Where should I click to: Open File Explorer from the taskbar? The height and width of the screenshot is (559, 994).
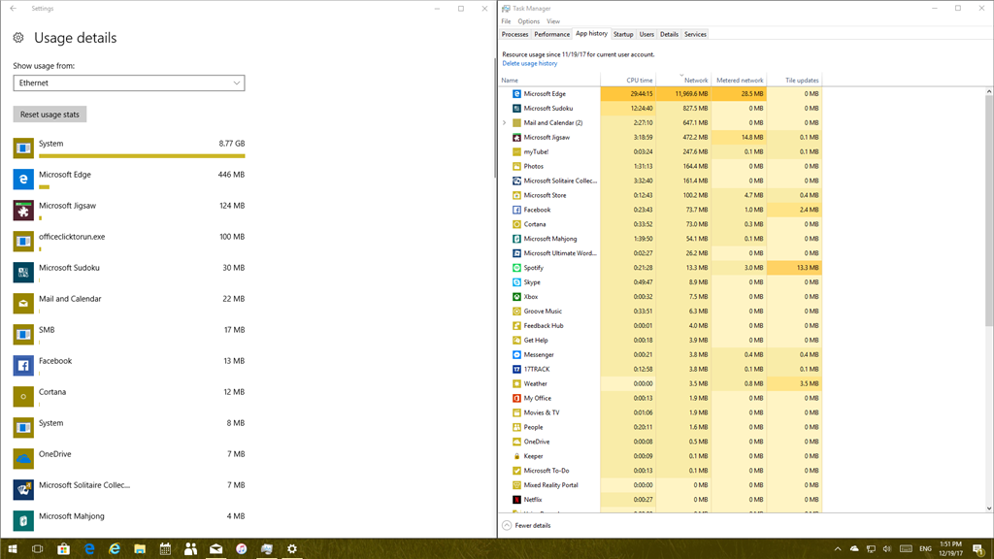click(x=140, y=549)
